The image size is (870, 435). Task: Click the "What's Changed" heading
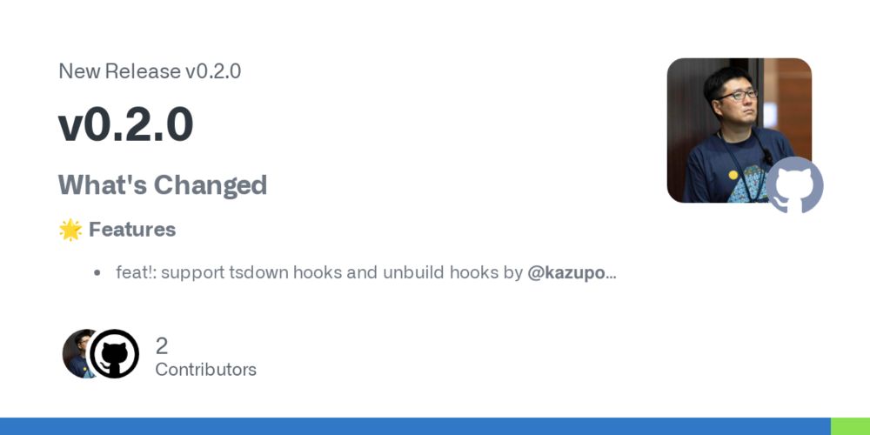163,184
